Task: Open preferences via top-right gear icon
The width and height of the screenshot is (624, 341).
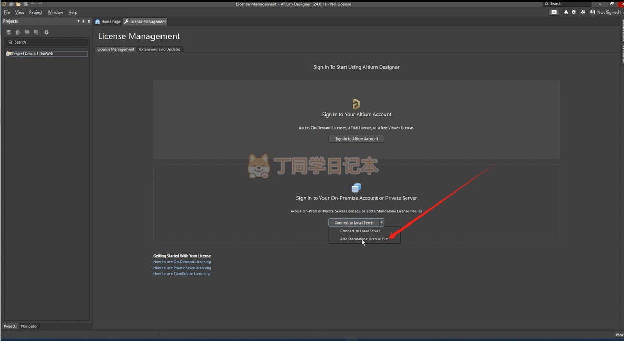Action: (574, 12)
